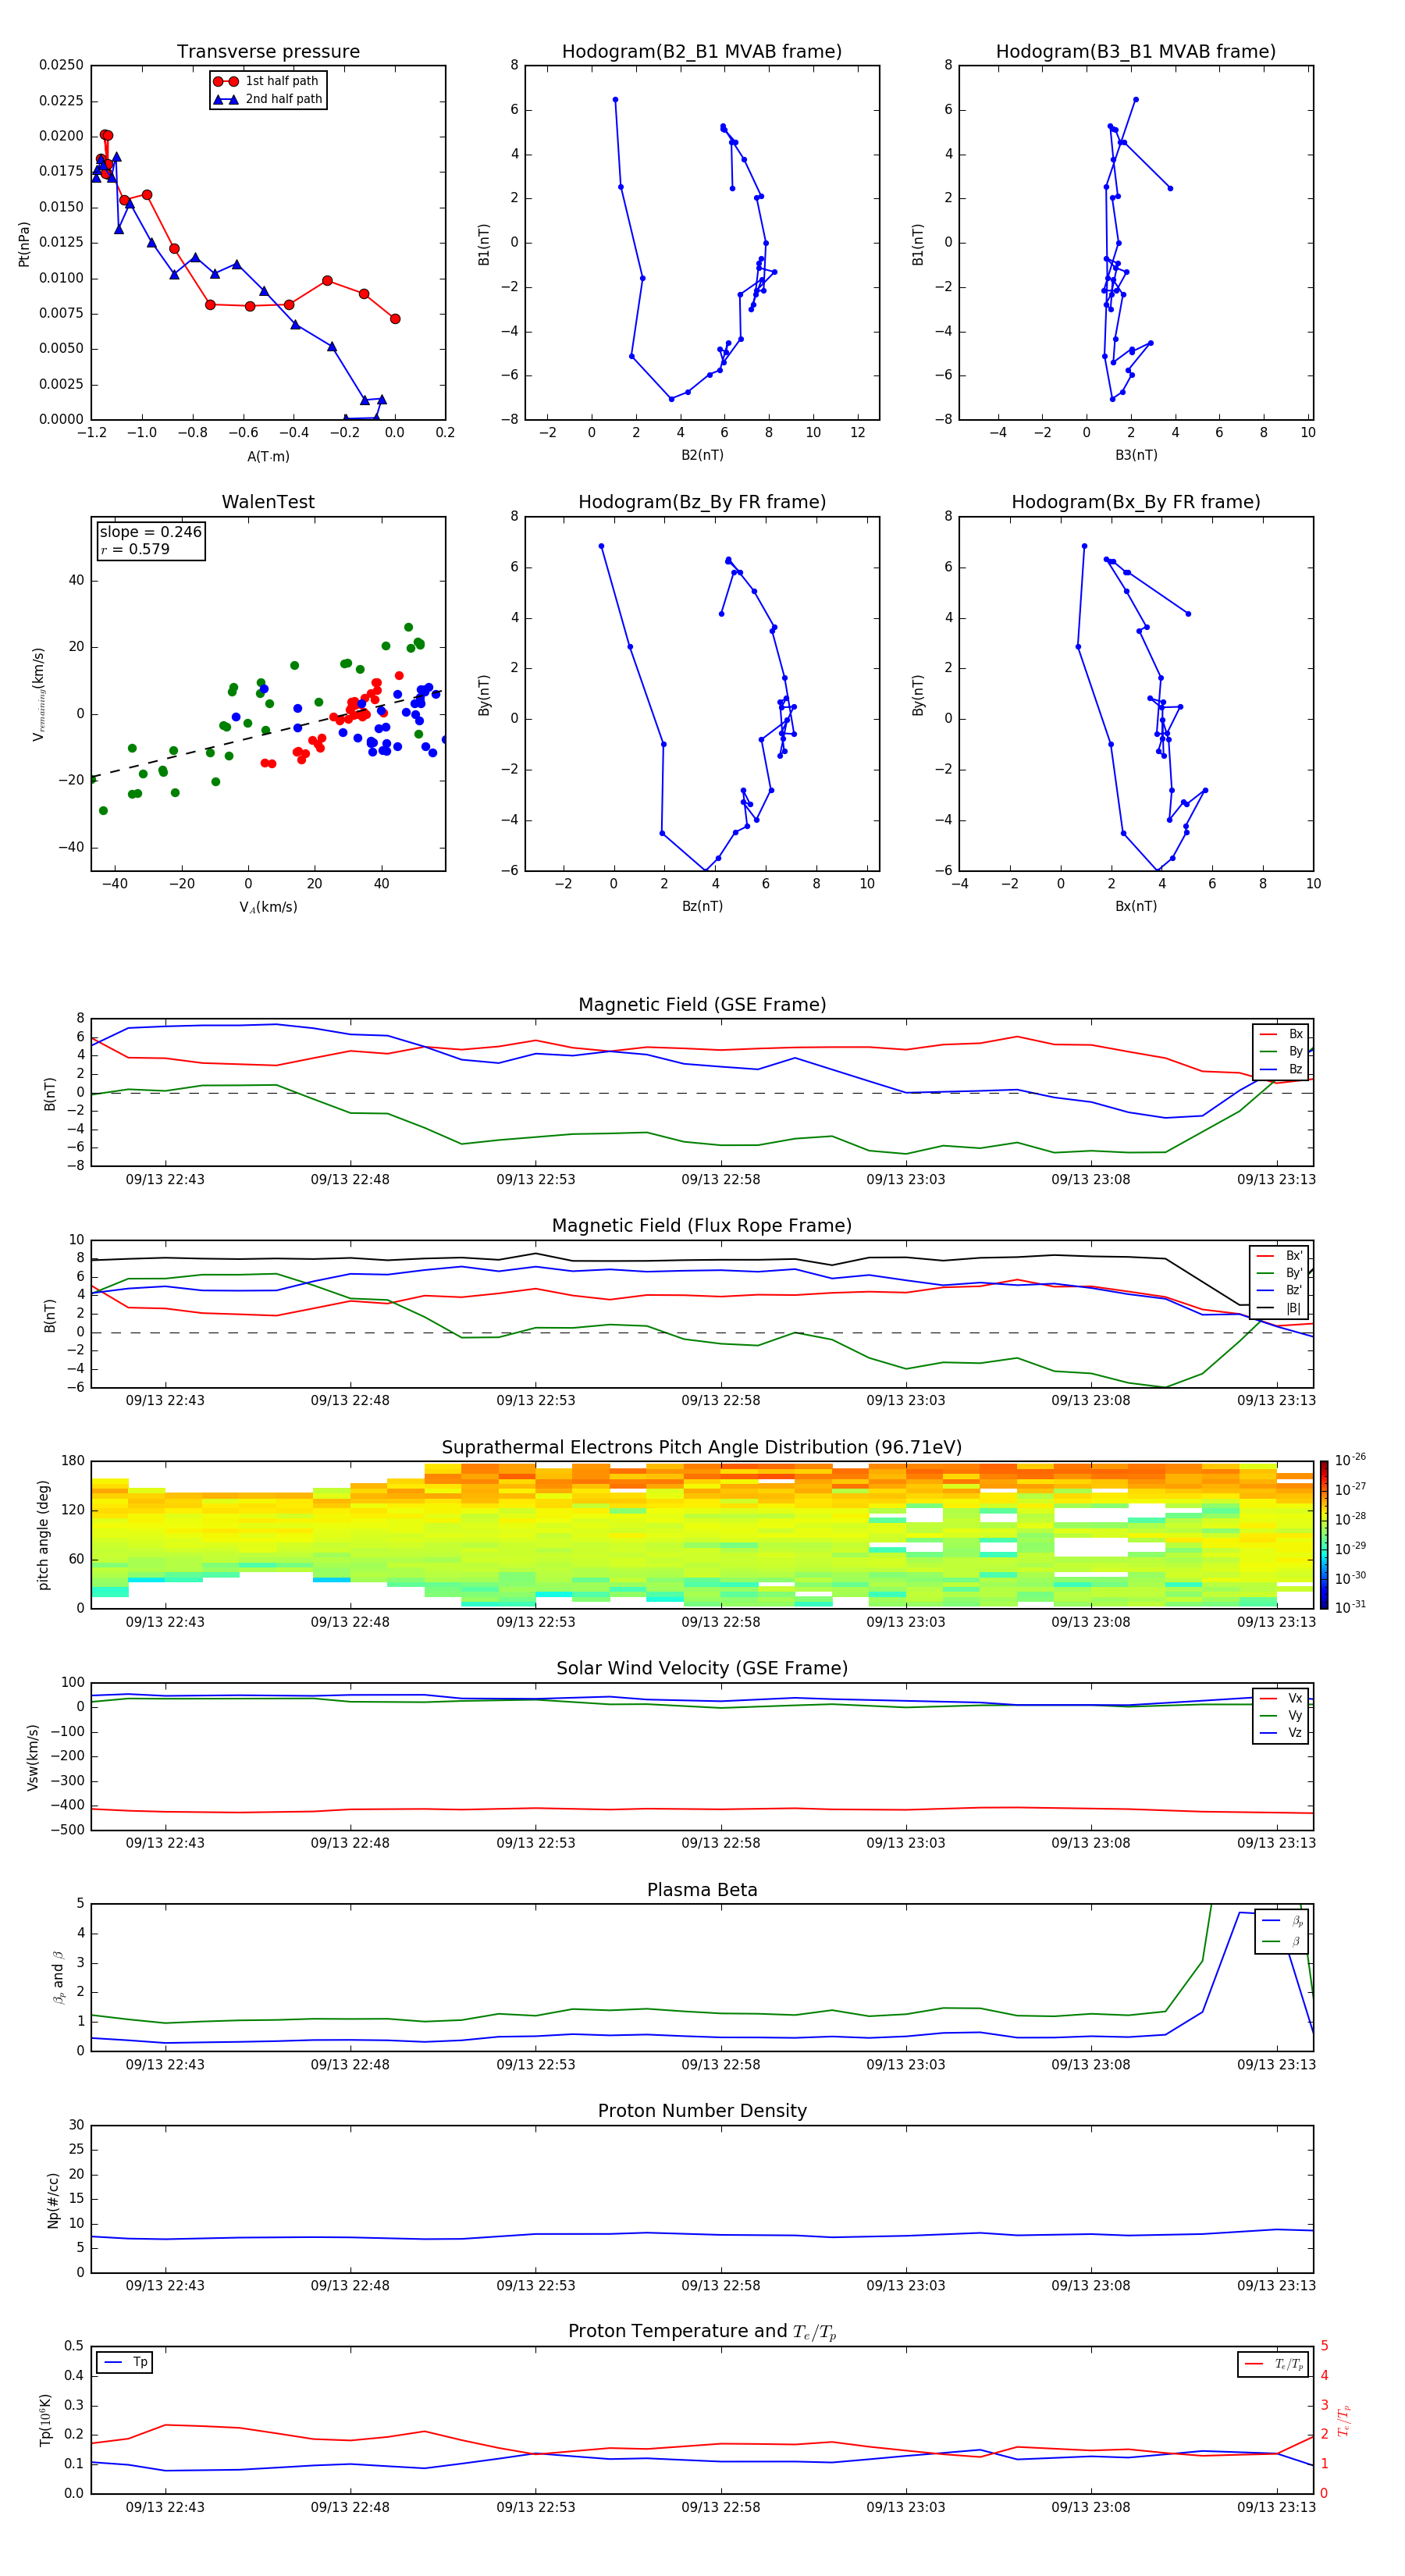Screen dimensions: 1405x2576
Task: Click the "V_A(km/s)" axis label in WalenTest
Action: click(268, 907)
